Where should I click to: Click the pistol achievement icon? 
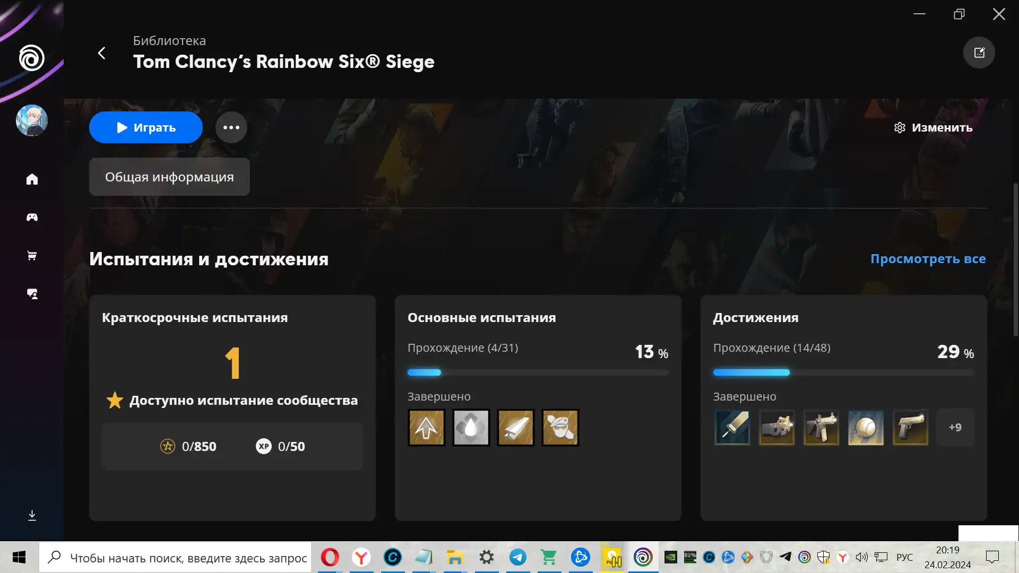[911, 428]
